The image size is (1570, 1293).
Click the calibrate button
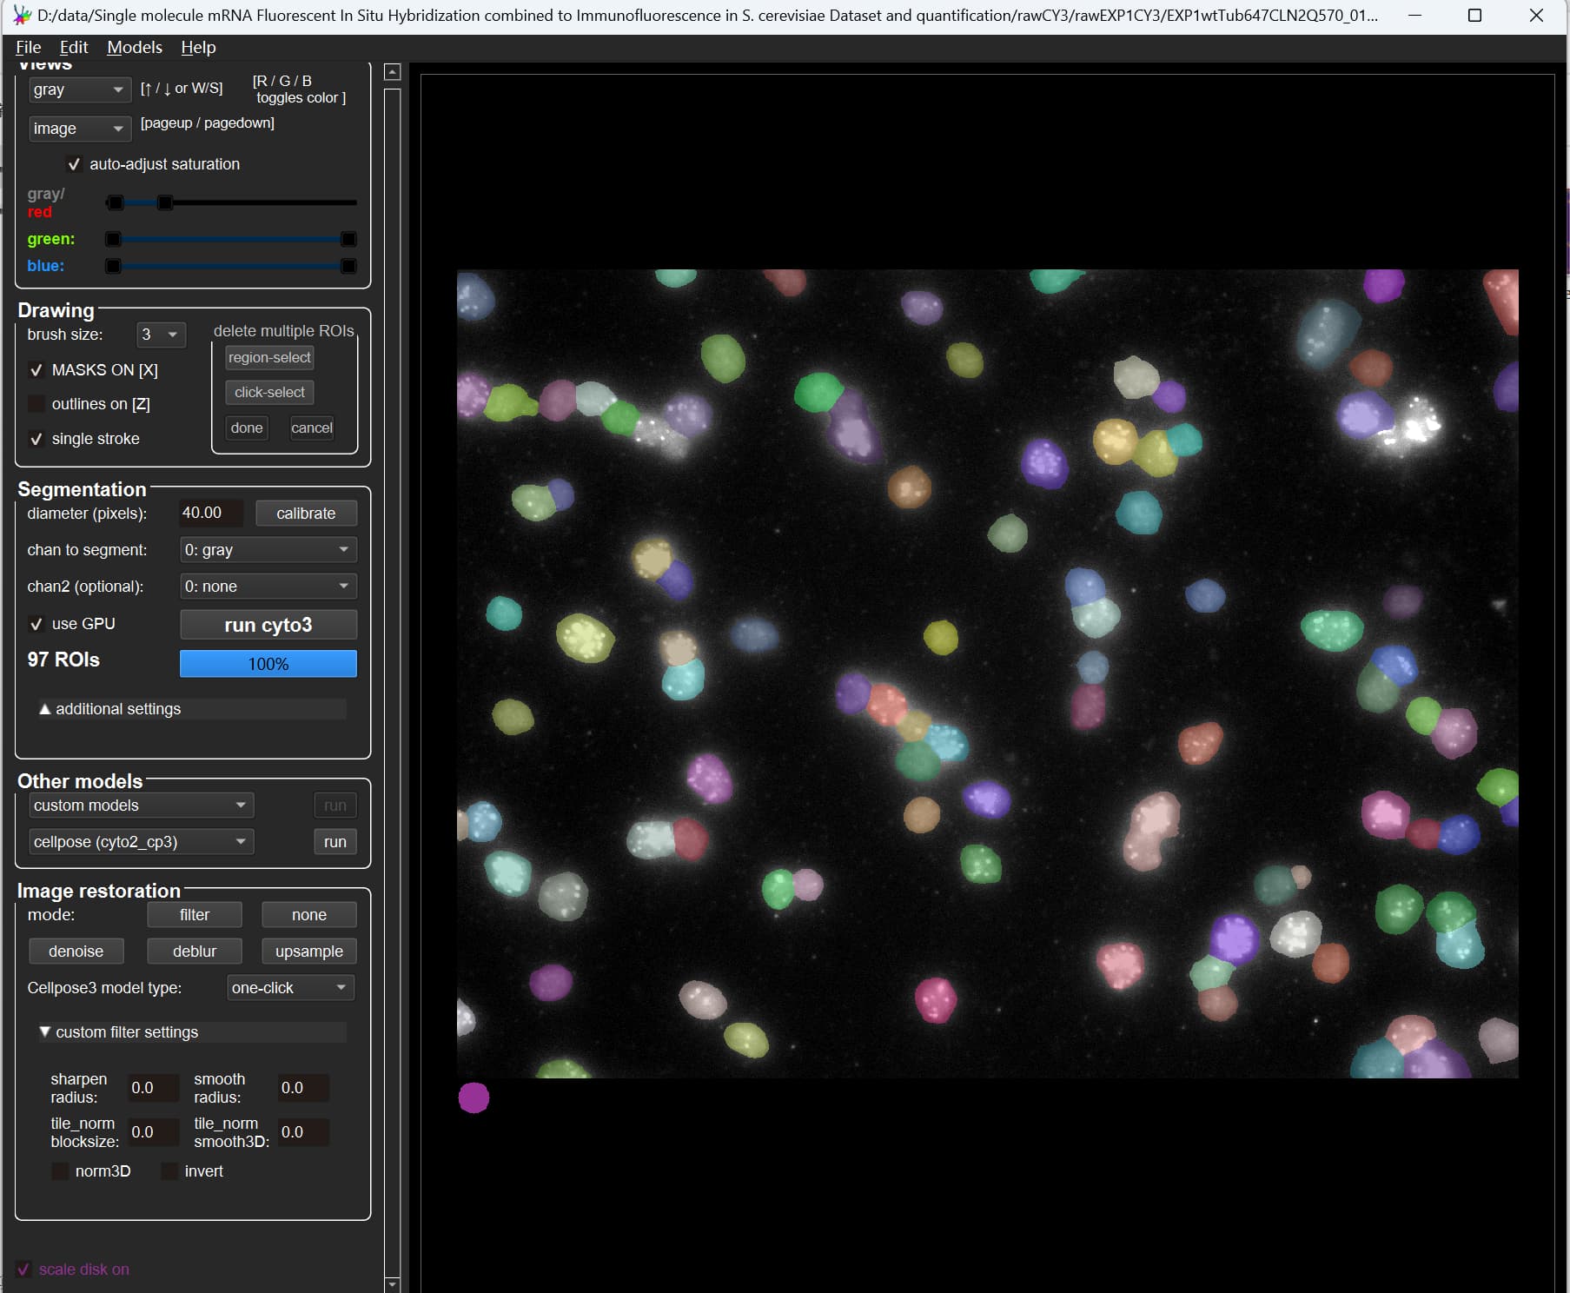306,513
